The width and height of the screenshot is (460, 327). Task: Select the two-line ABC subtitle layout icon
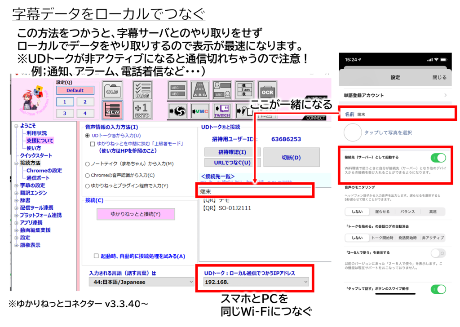[x=178, y=90]
